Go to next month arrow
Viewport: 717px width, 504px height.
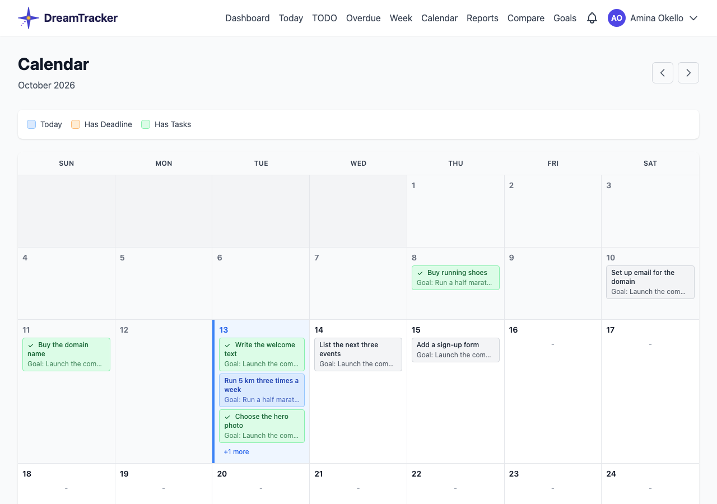tap(688, 73)
